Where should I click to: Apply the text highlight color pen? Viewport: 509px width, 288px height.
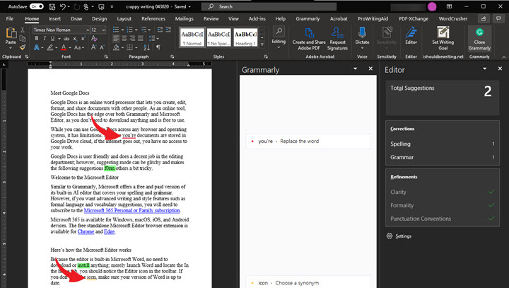point(49,47)
